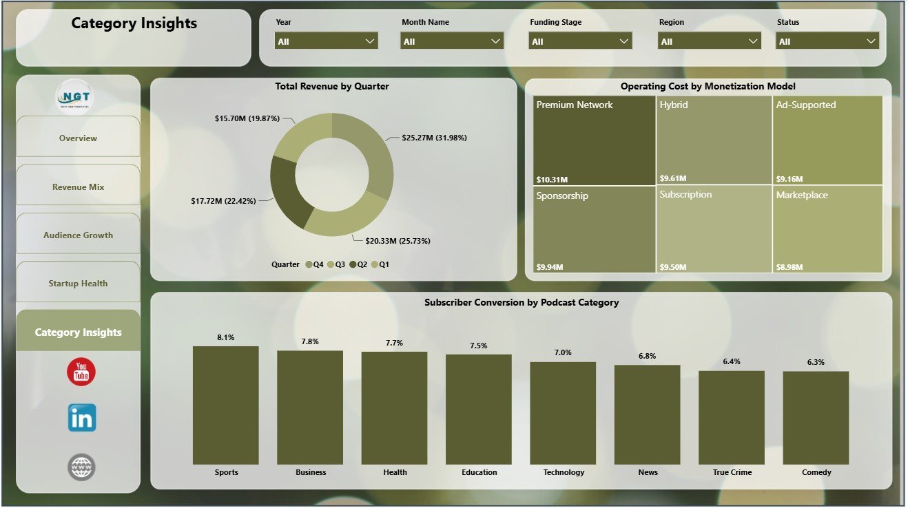The width and height of the screenshot is (908, 508).
Task: Click the $20.33M (25.73%) donut label
Action: point(398,241)
